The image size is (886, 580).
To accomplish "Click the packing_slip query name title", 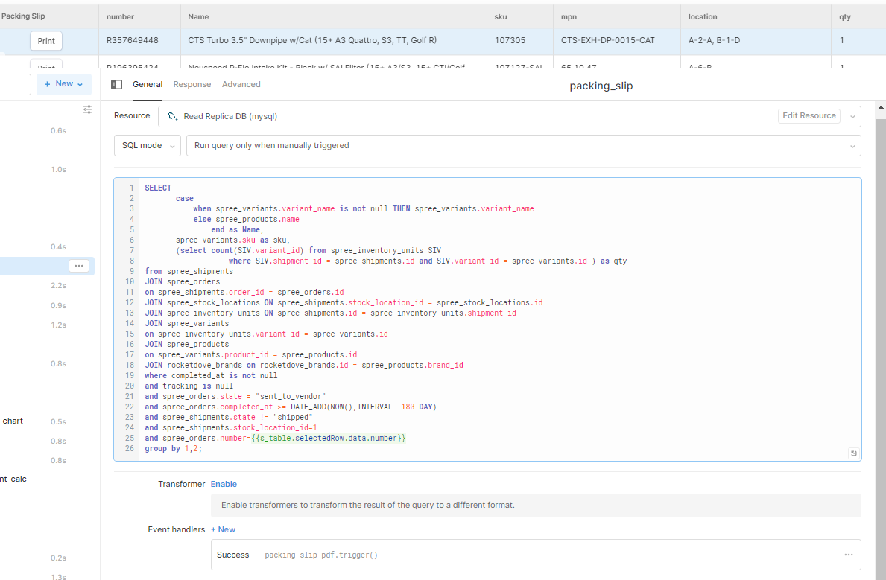I will [x=601, y=86].
